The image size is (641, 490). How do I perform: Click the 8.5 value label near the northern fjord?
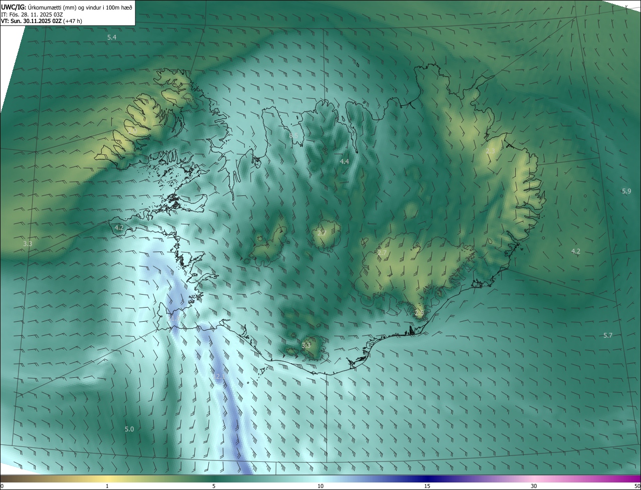tap(294, 135)
